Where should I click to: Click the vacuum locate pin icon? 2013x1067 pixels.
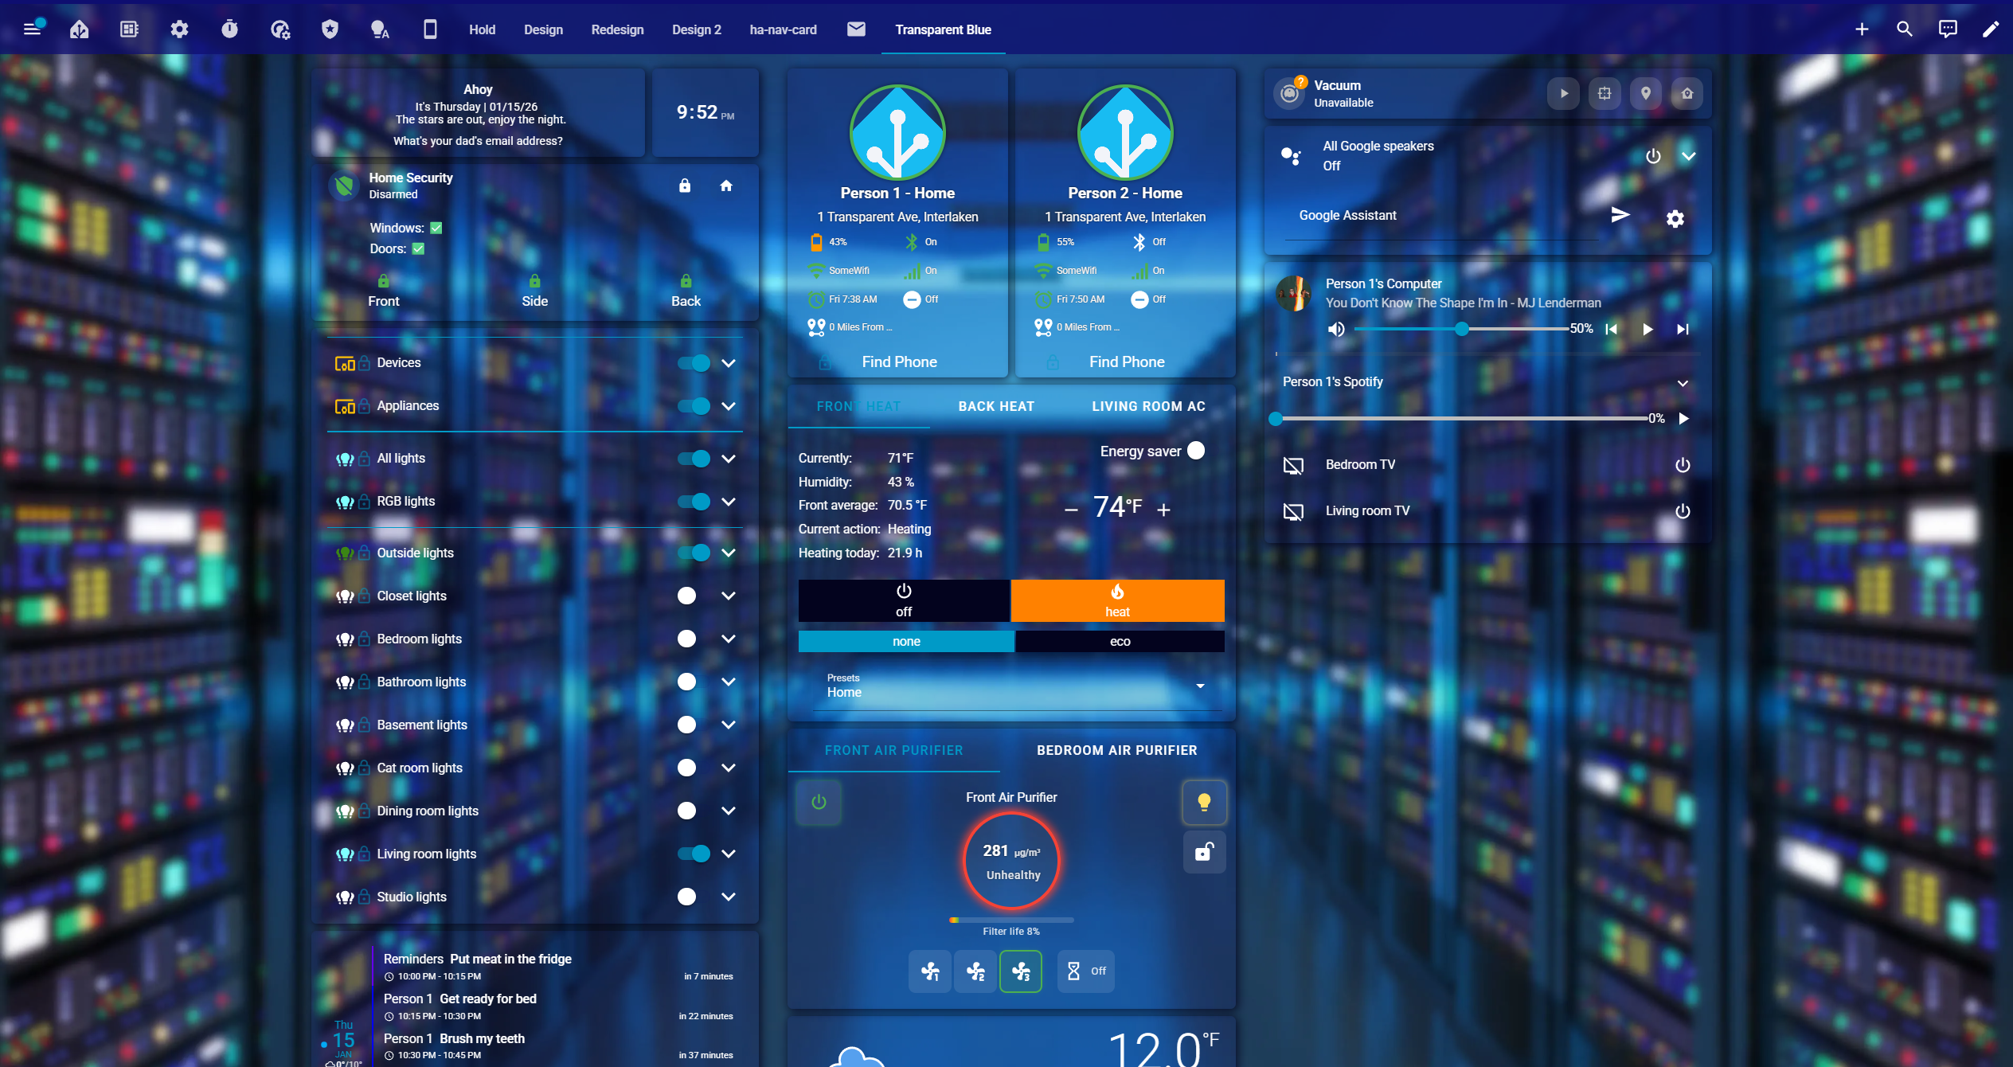click(x=1645, y=93)
